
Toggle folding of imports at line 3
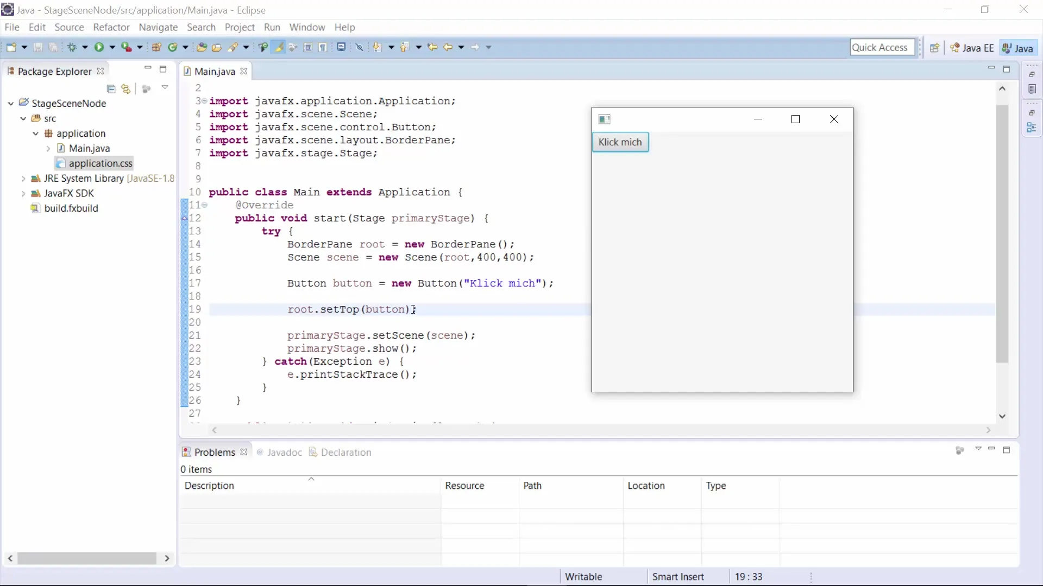205,101
